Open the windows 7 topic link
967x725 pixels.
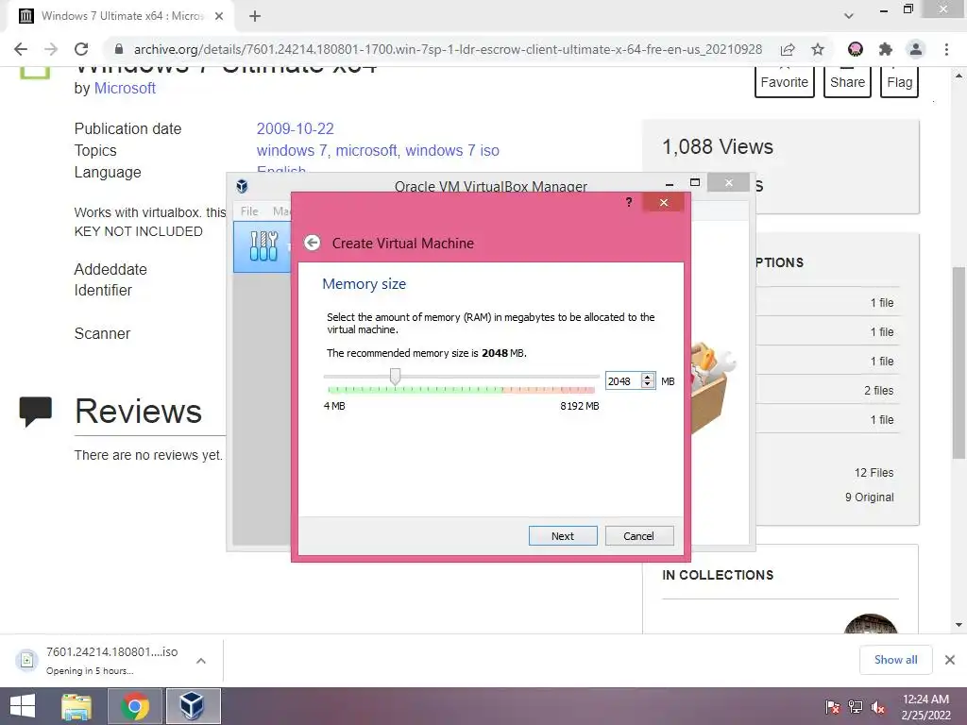coord(291,150)
